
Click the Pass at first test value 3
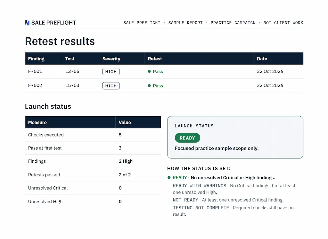tap(120, 148)
